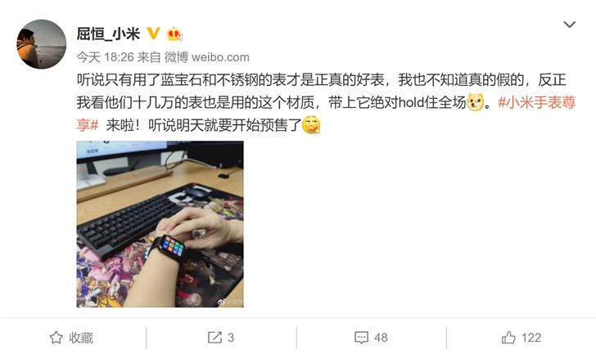Click the user's profile avatar photo

click(x=42, y=44)
